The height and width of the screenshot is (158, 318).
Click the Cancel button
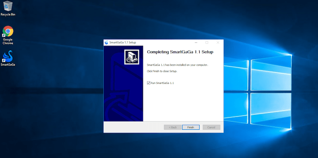point(211,127)
